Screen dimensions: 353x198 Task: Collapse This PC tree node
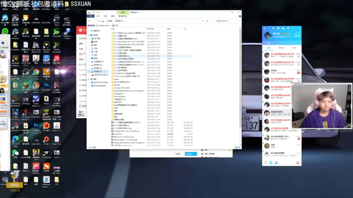(x=89, y=35)
